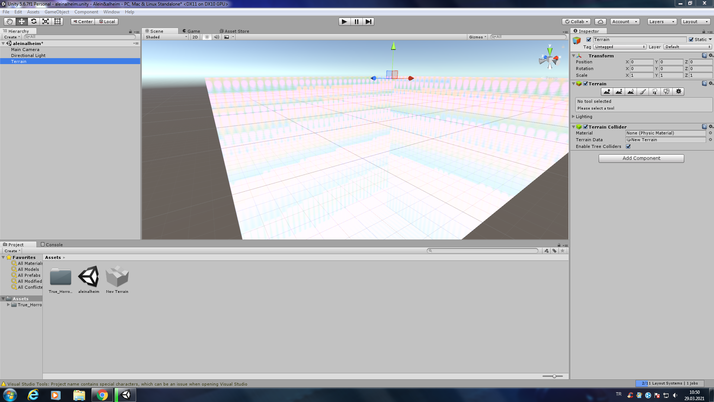Click the Position X input field
714x402 pixels.
click(x=641, y=62)
